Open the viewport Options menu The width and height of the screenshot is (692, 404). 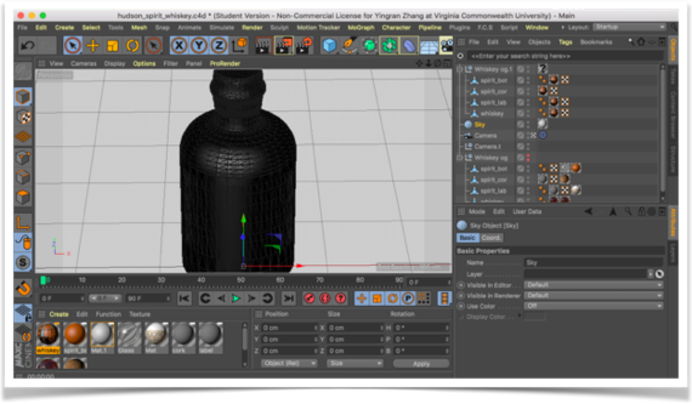click(x=144, y=63)
